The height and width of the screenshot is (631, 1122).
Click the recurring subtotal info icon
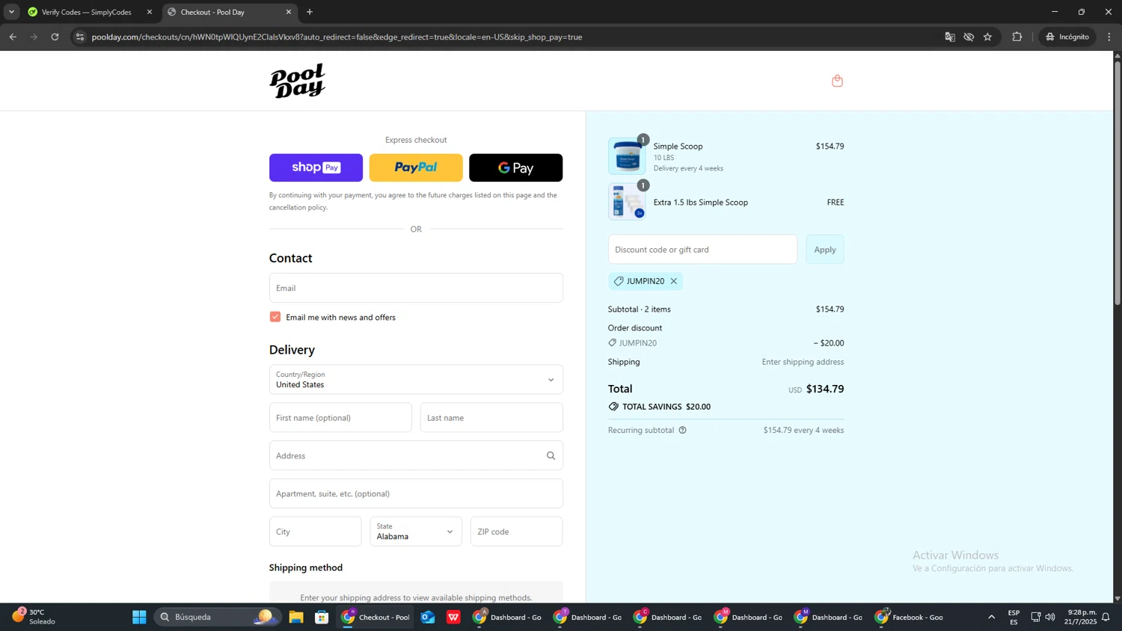682,430
